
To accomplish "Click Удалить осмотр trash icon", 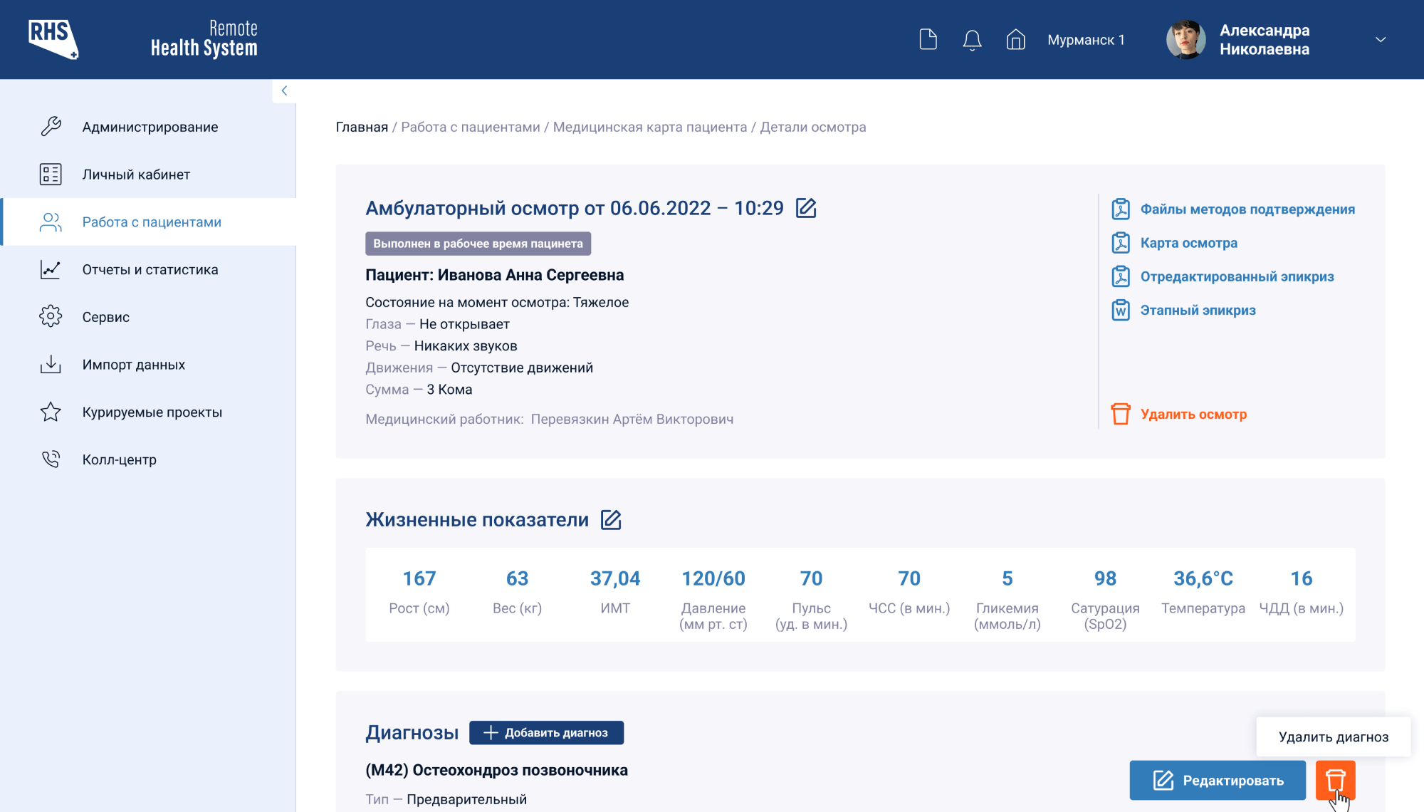I will (1121, 414).
